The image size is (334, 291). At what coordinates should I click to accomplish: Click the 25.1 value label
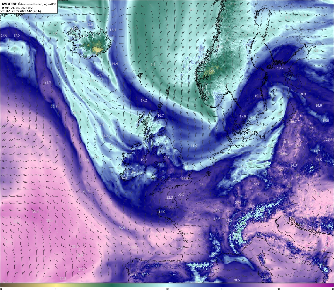click(x=133, y=275)
